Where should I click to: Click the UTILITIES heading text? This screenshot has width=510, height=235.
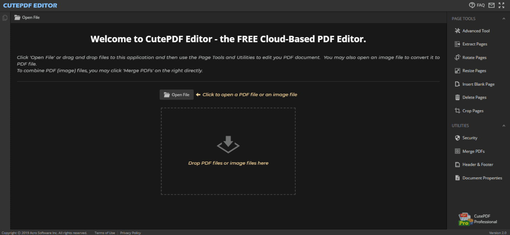coord(460,126)
